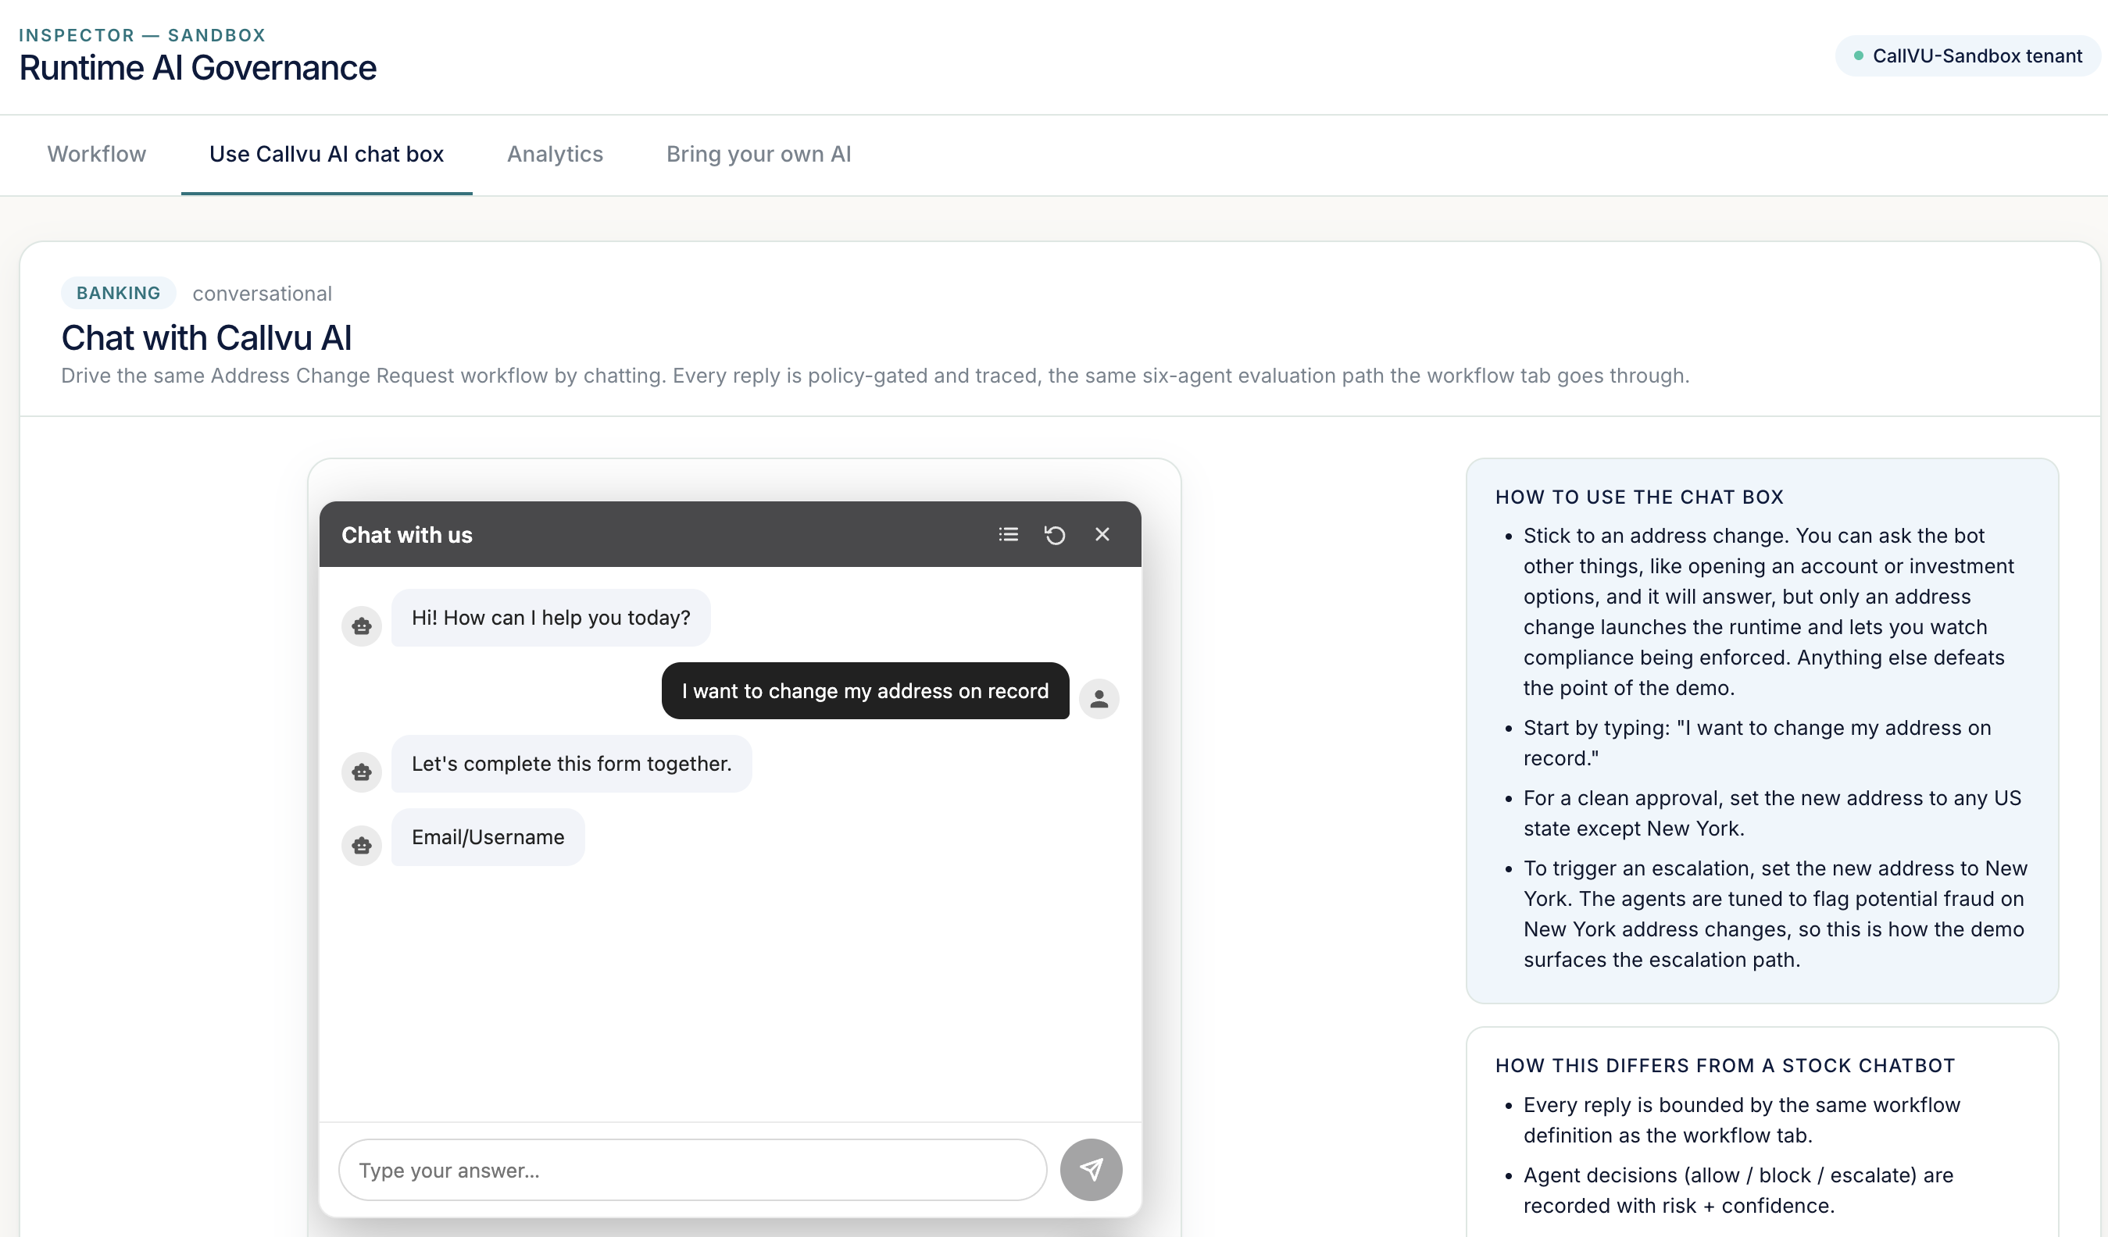Screen dimensions: 2108x1237
Task: Click the BANKING tag label
Action: 118,293
